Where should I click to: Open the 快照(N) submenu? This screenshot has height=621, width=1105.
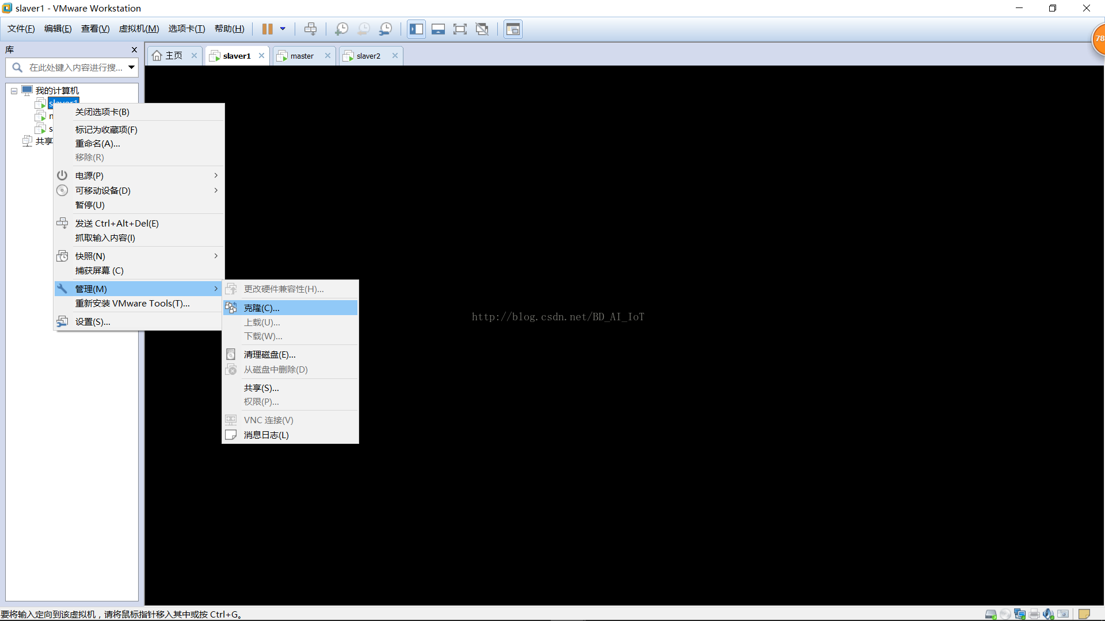(139, 256)
